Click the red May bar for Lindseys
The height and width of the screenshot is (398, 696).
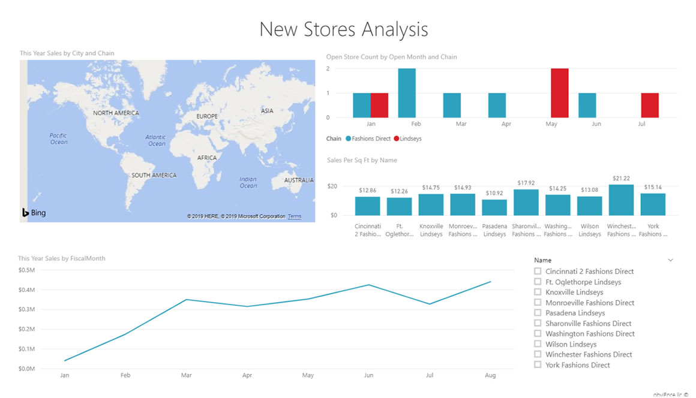pos(560,93)
